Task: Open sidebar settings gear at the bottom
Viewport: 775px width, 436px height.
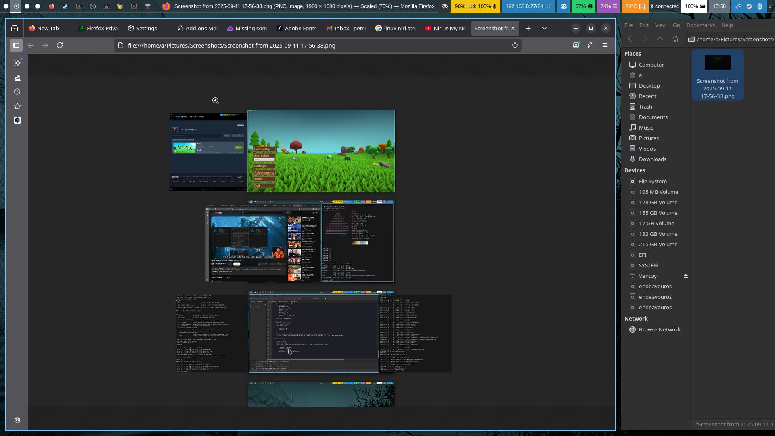Action: 17,420
